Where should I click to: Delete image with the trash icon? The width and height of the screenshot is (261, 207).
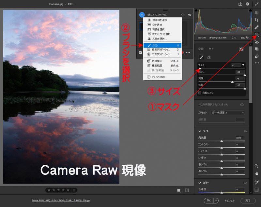click(74, 190)
